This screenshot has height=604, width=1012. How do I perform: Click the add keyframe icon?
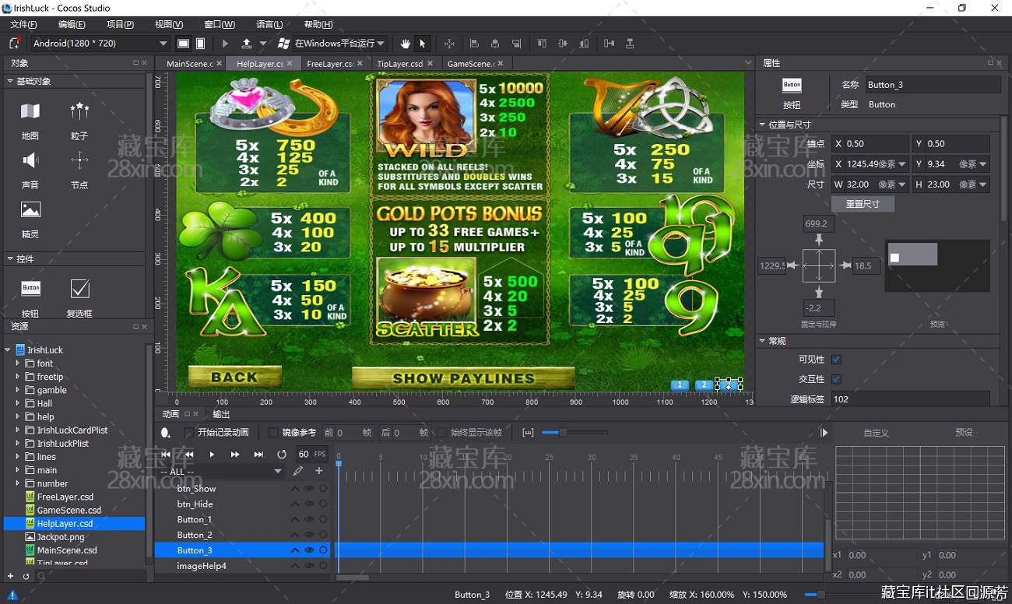pos(165,433)
